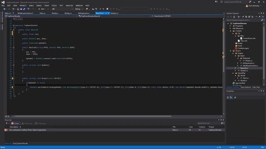Click the Search Error List input field
The image size is (266, 149).
(209, 123)
